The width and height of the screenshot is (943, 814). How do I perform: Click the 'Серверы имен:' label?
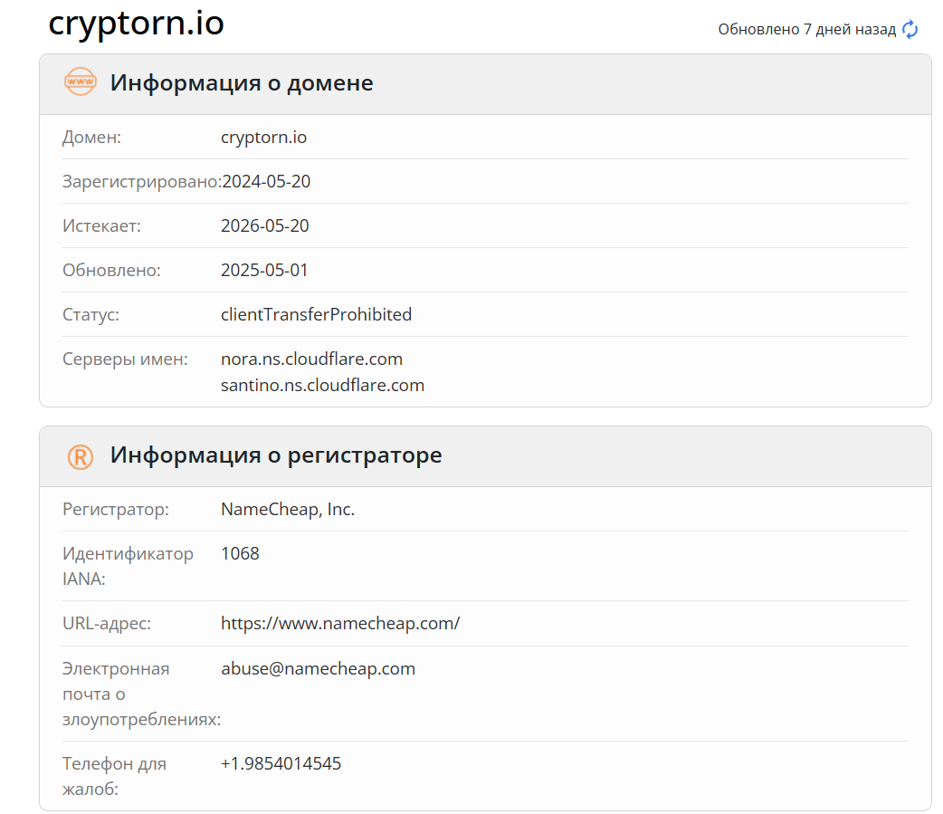point(125,359)
